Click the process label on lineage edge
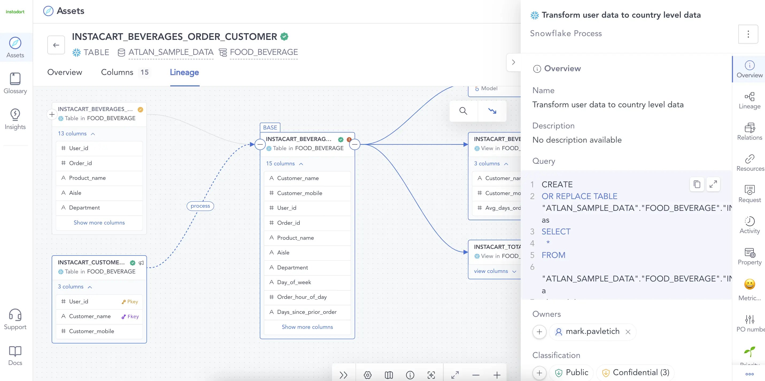This screenshot has width=765, height=381. coord(200,206)
